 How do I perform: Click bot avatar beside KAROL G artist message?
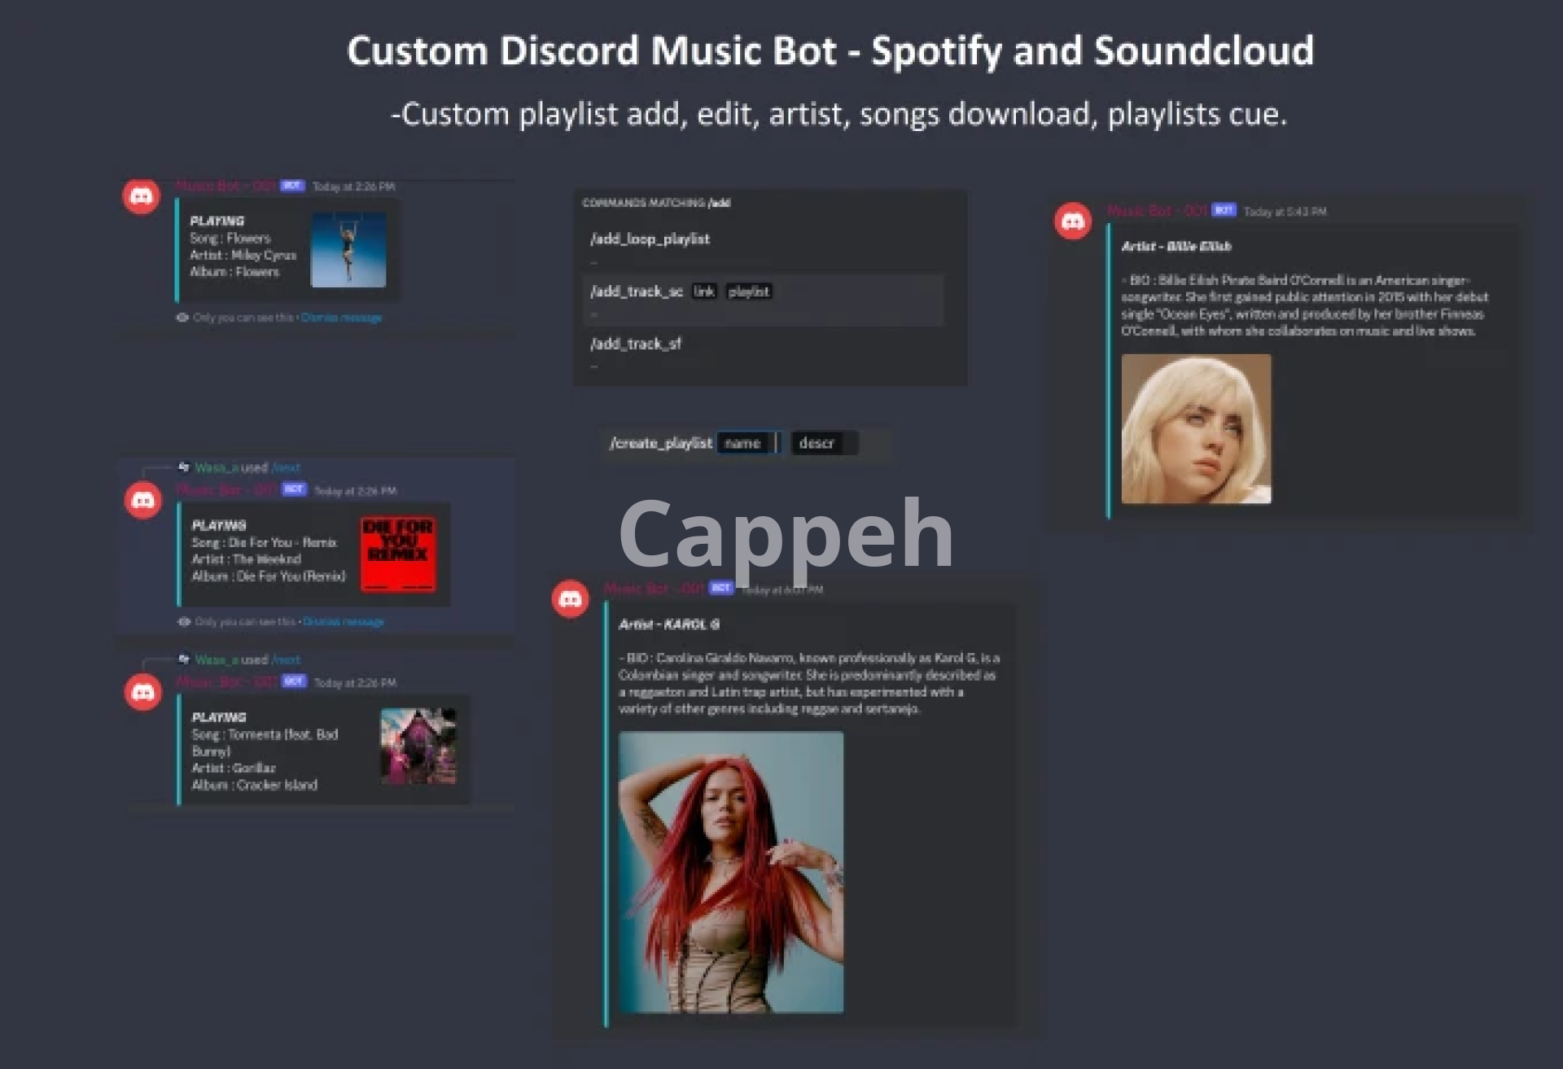coord(570,600)
